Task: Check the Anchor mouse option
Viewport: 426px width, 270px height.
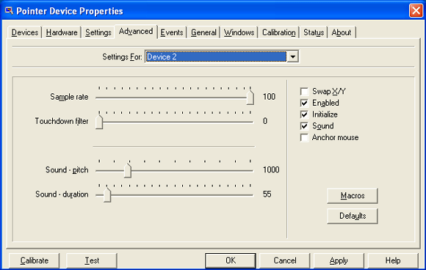Action: (304, 138)
